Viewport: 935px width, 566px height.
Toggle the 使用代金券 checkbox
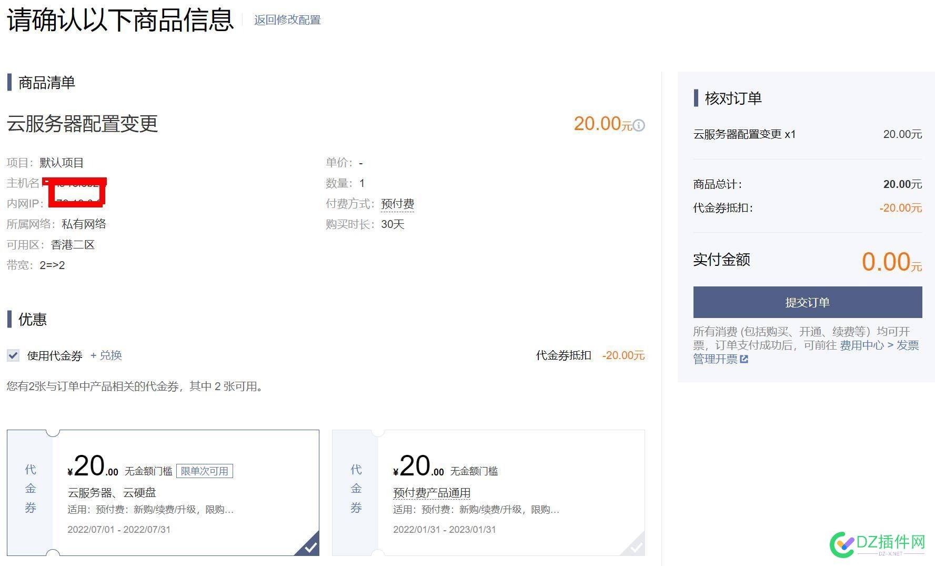coord(13,355)
